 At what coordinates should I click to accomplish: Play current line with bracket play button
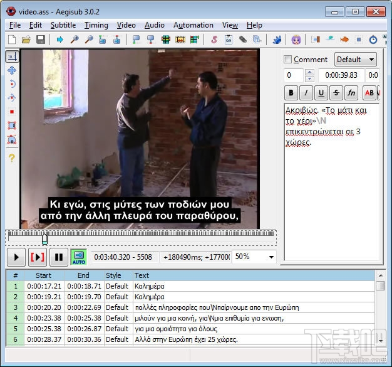pyautogui.click(x=38, y=257)
